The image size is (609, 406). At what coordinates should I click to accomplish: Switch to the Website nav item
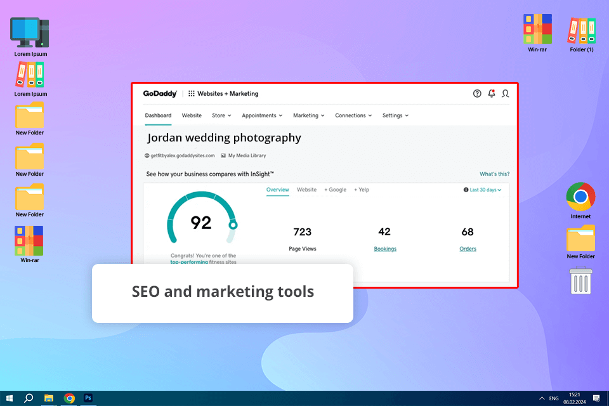(192, 115)
